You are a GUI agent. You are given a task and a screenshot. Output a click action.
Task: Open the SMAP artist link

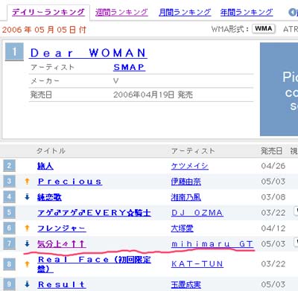[x=130, y=67]
